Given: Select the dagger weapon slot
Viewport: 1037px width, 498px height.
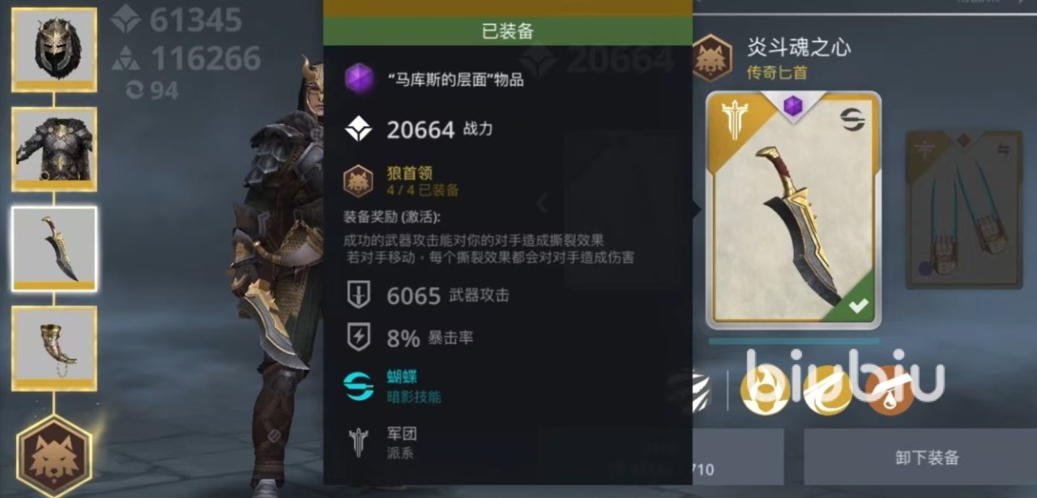Looking at the screenshot, I should pos(54,249).
